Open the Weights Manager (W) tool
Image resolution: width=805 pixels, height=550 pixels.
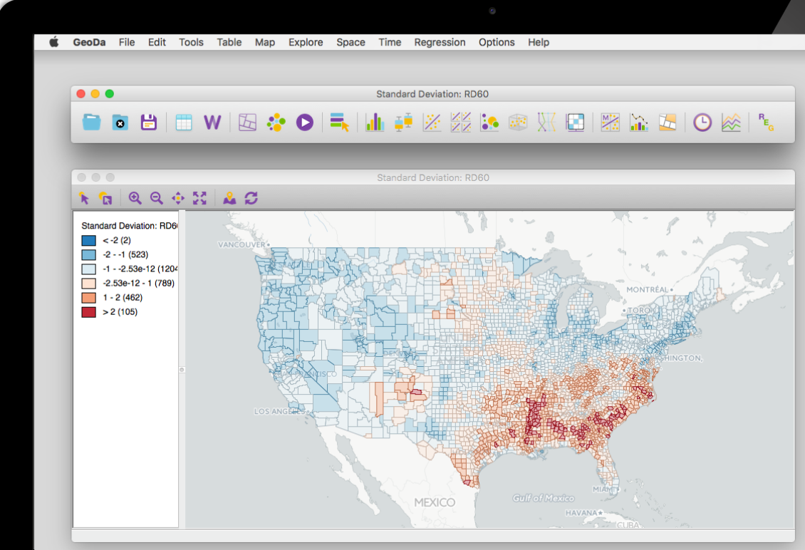click(x=212, y=123)
